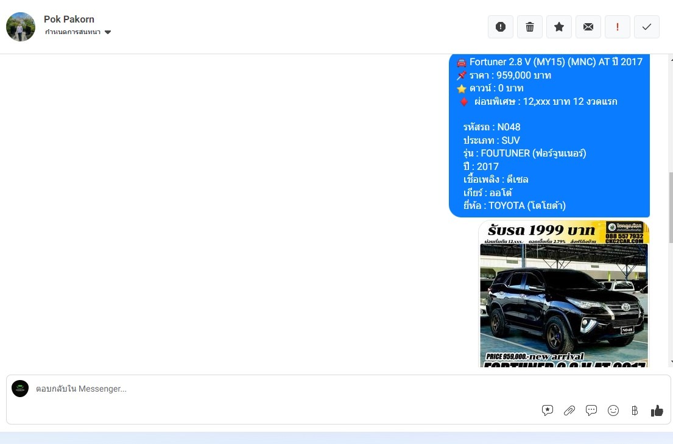This screenshot has width=673, height=444.
Task: Click the chat vertical scrollbar thumb
Action: click(x=671, y=207)
